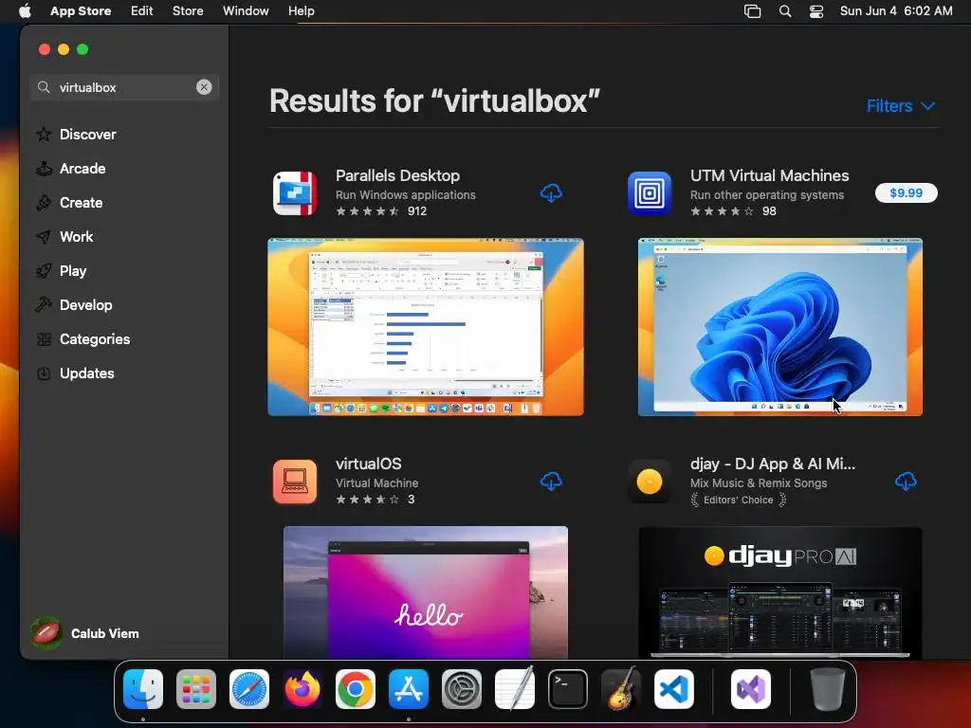
Task: Launch Safari from the Dock
Action: (249, 689)
